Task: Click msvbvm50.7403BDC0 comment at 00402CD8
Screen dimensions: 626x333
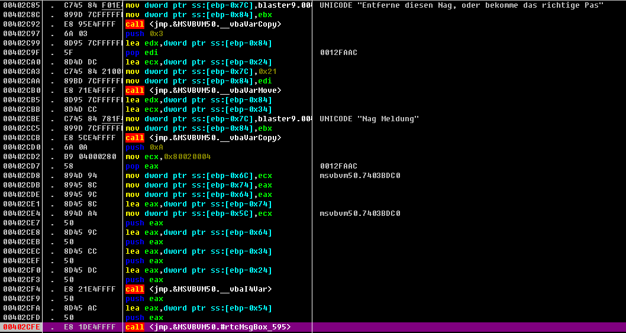Action: click(360, 176)
